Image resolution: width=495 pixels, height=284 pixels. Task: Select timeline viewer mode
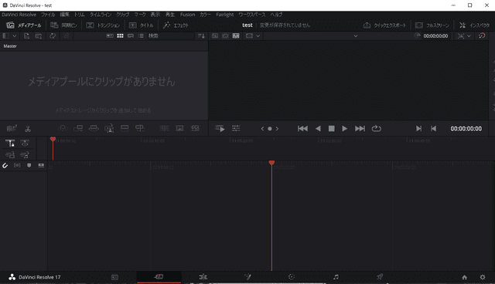coord(236,36)
